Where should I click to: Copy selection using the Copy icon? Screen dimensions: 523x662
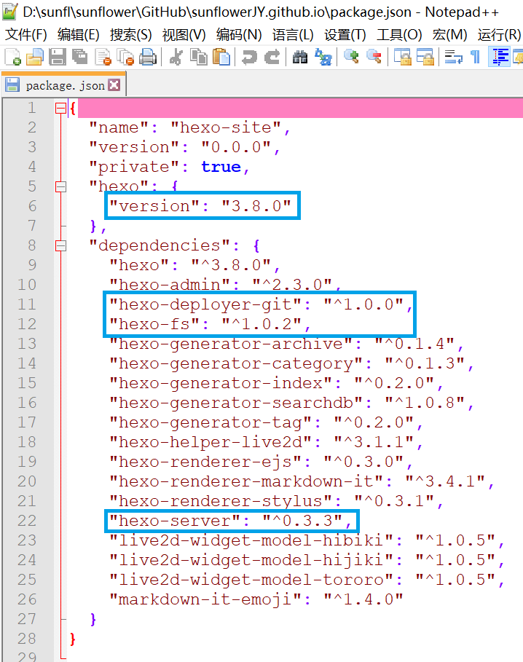pos(198,57)
